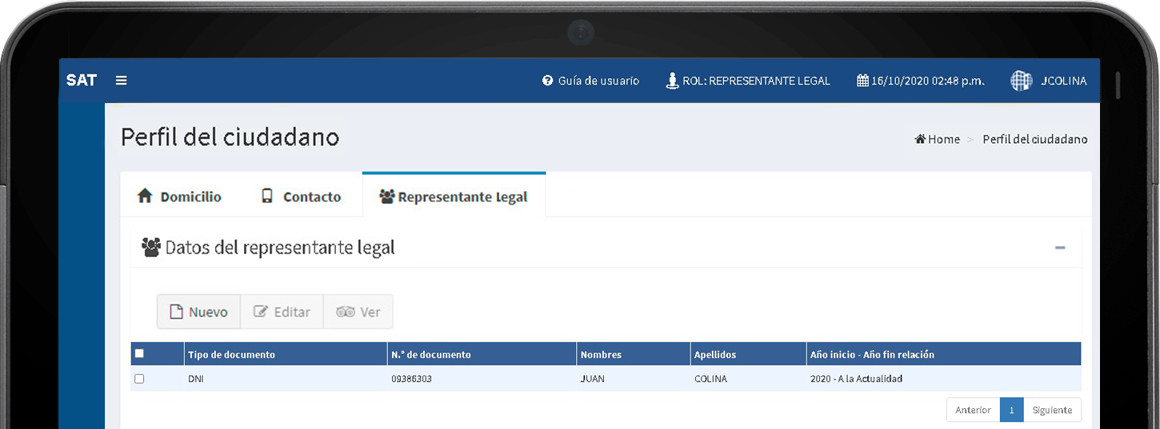The width and height of the screenshot is (1160, 429).
Task: Select the Representante legal tab
Action: (454, 197)
